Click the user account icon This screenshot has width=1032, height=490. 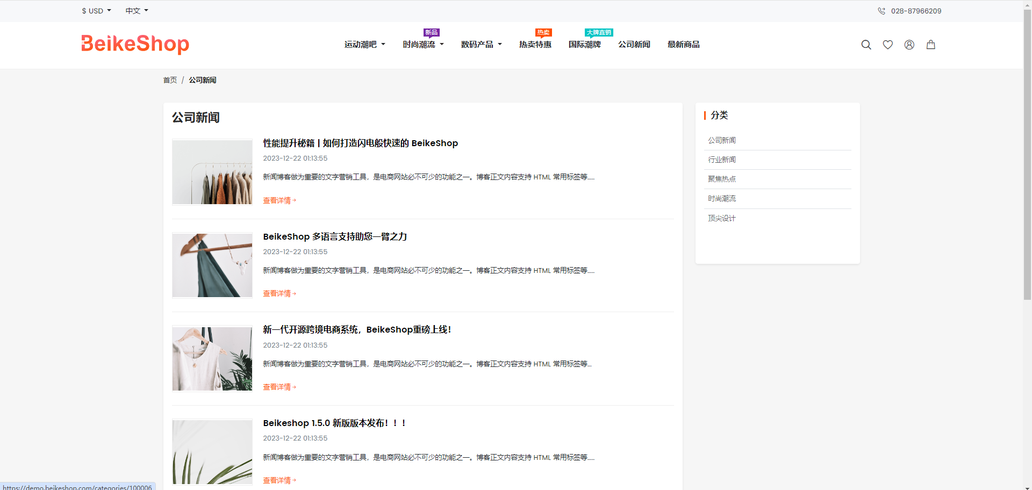909,45
